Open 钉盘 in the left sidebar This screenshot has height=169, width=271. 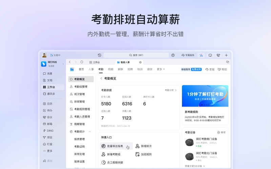(53, 144)
